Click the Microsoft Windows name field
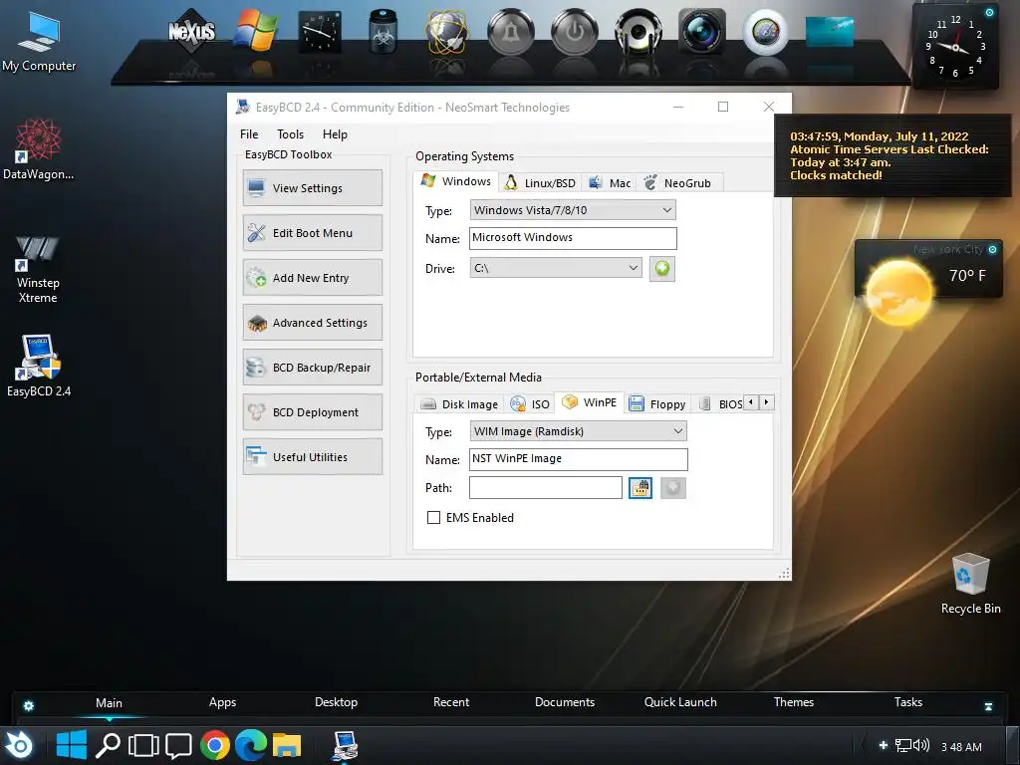 click(x=573, y=238)
